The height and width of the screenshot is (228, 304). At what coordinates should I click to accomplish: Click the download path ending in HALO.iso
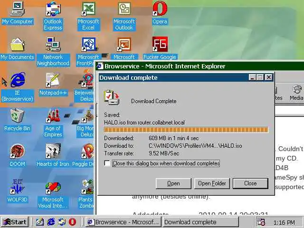tap(195, 146)
